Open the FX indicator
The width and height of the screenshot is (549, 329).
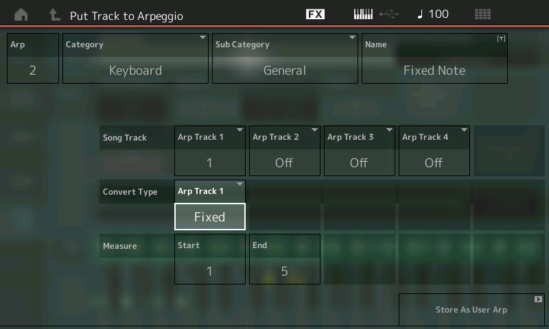315,14
